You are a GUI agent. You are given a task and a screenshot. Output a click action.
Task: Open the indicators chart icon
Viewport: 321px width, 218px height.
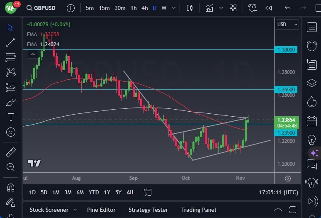click(x=209, y=8)
